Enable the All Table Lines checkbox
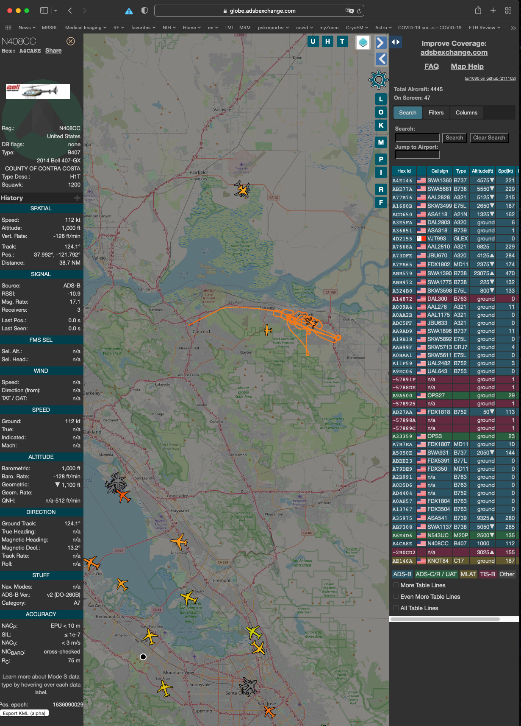Screen dimensions: 521x726 coord(396,608)
